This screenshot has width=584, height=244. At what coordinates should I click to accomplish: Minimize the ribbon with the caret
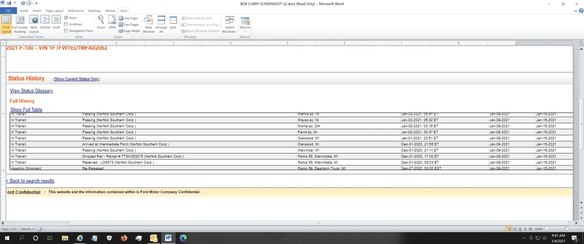tap(575, 11)
